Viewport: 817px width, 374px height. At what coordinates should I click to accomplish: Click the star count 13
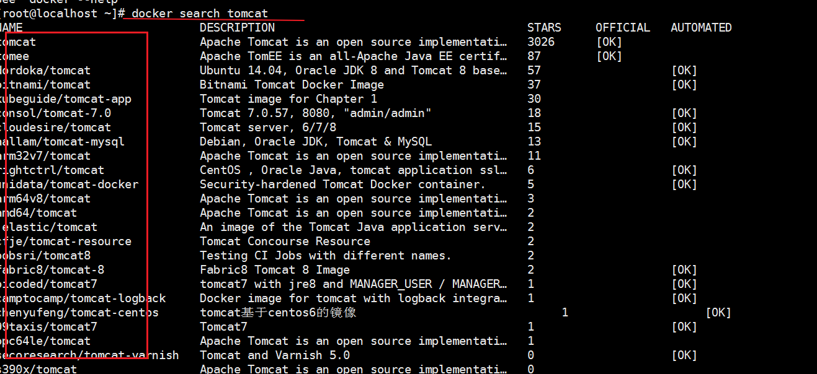(534, 142)
